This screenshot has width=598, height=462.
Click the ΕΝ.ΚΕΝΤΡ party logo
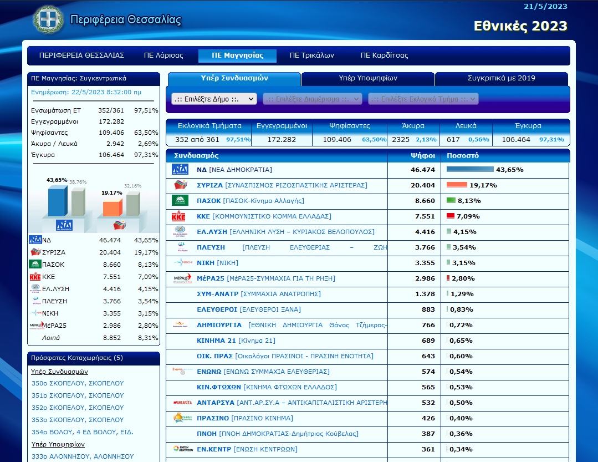tap(183, 449)
